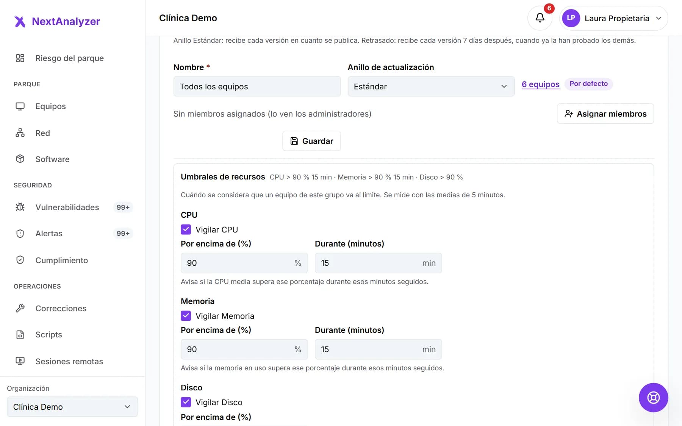
Task: Click the Alertas shield icon
Action: point(20,234)
